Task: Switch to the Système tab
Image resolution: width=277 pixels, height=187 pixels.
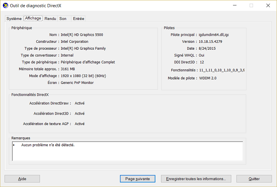Action: 14,19
